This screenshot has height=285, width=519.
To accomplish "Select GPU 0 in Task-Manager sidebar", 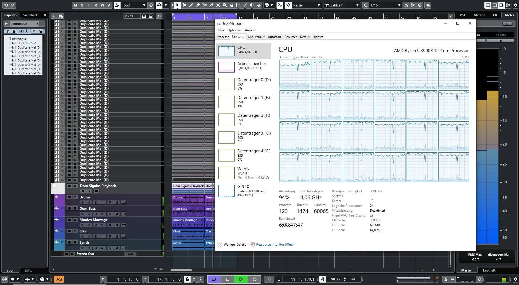I will tap(243, 191).
